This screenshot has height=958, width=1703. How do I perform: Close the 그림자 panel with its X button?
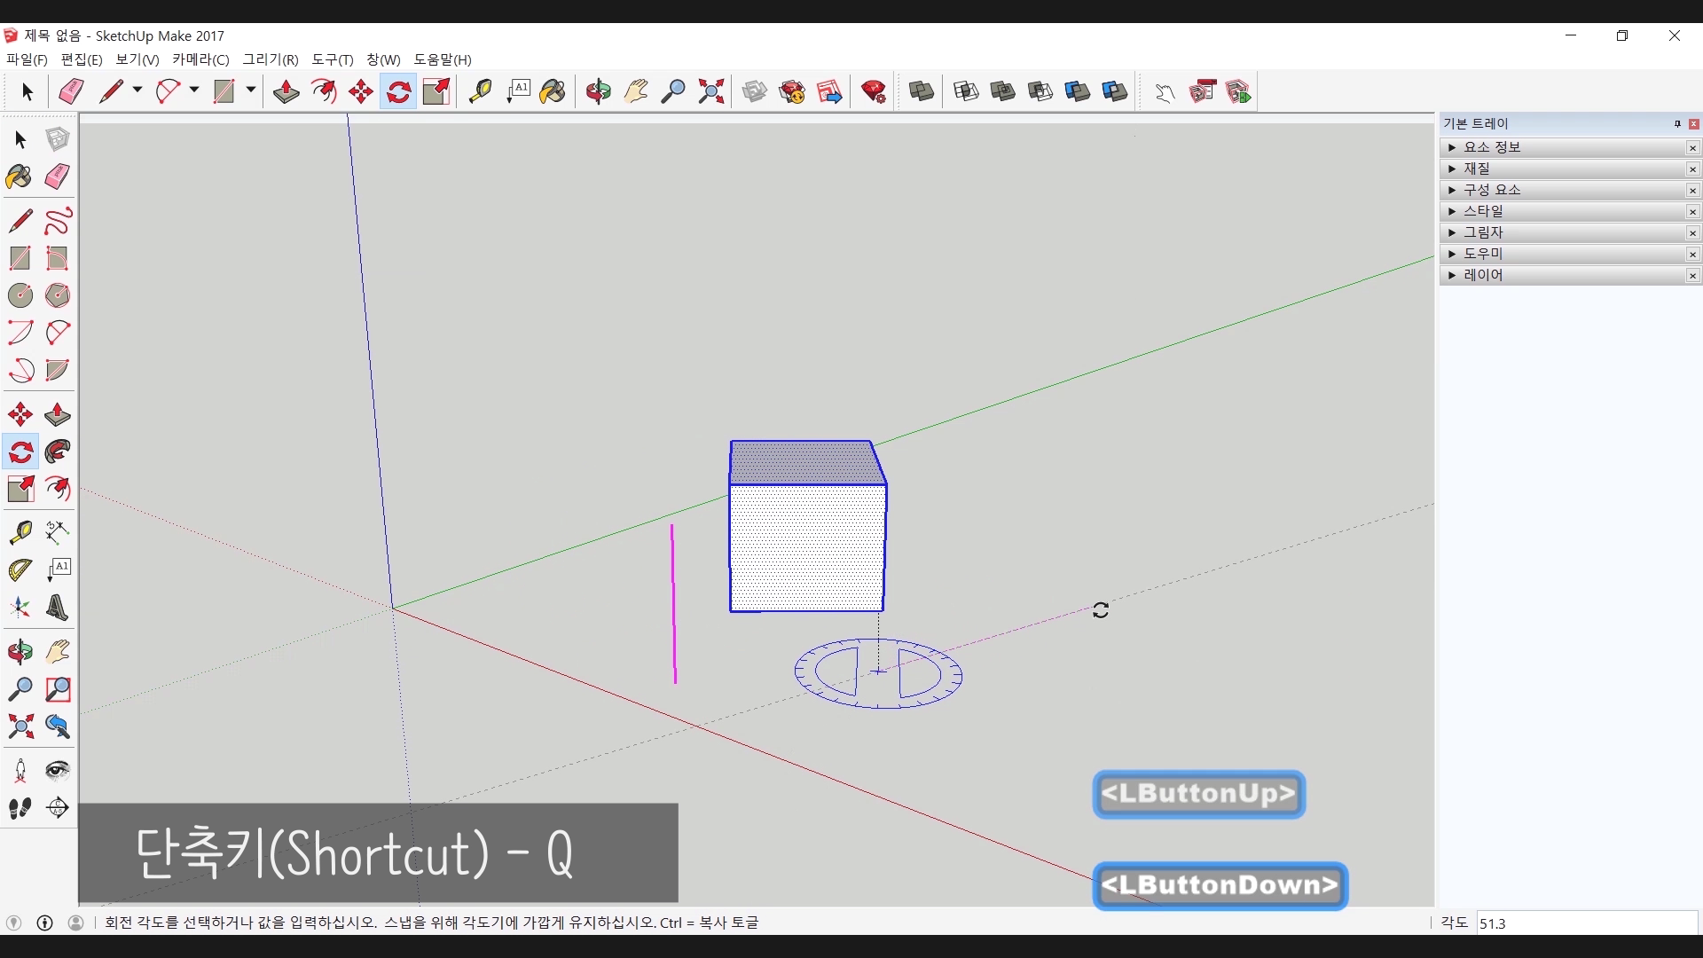(x=1692, y=233)
